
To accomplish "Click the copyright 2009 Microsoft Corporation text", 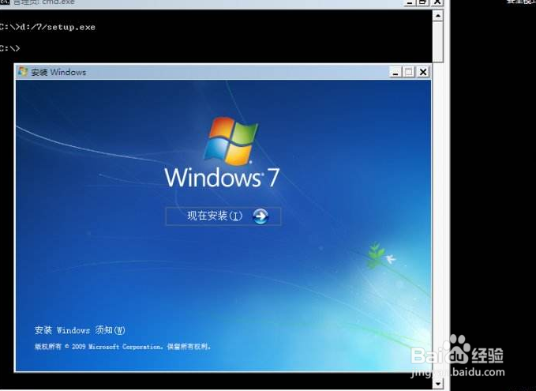I will tap(122, 347).
